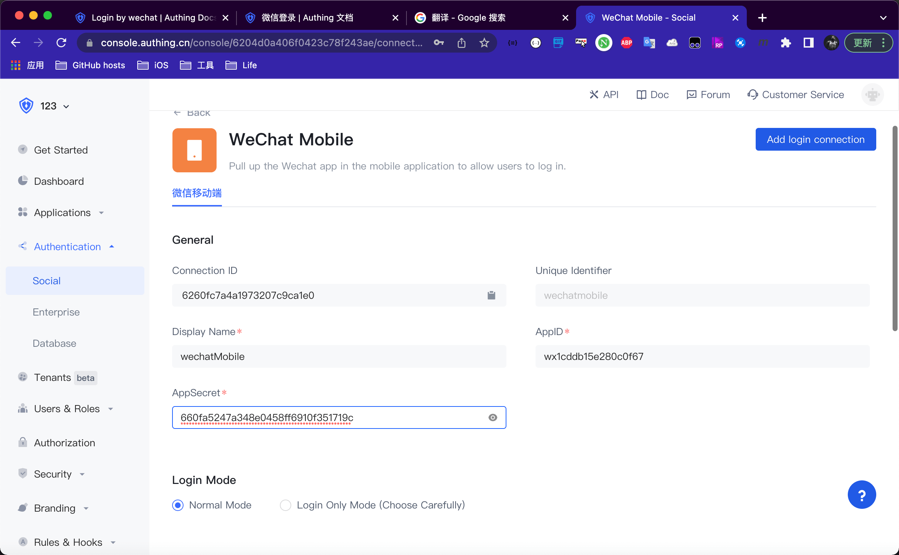Click the browser reload icon
Viewport: 899px width, 555px height.
pos(62,43)
